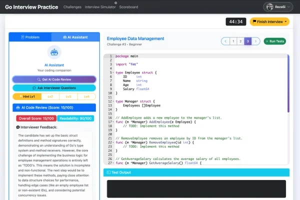Click the TODO comment on line 23

(x=151, y=146)
